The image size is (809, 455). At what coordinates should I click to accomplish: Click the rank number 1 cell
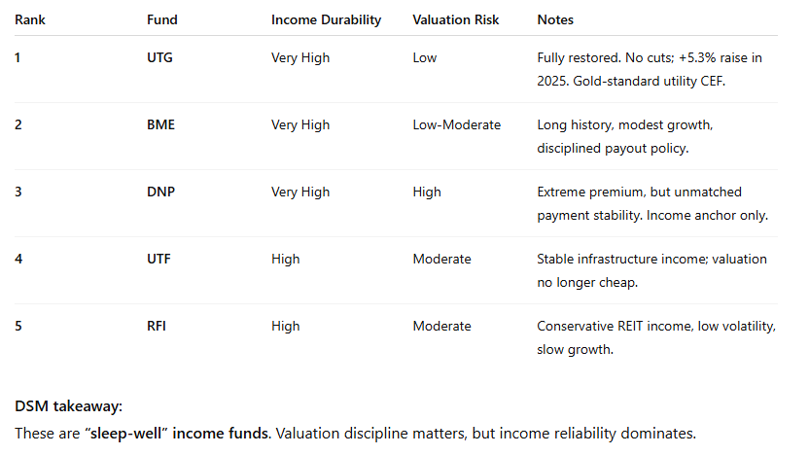(18, 58)
